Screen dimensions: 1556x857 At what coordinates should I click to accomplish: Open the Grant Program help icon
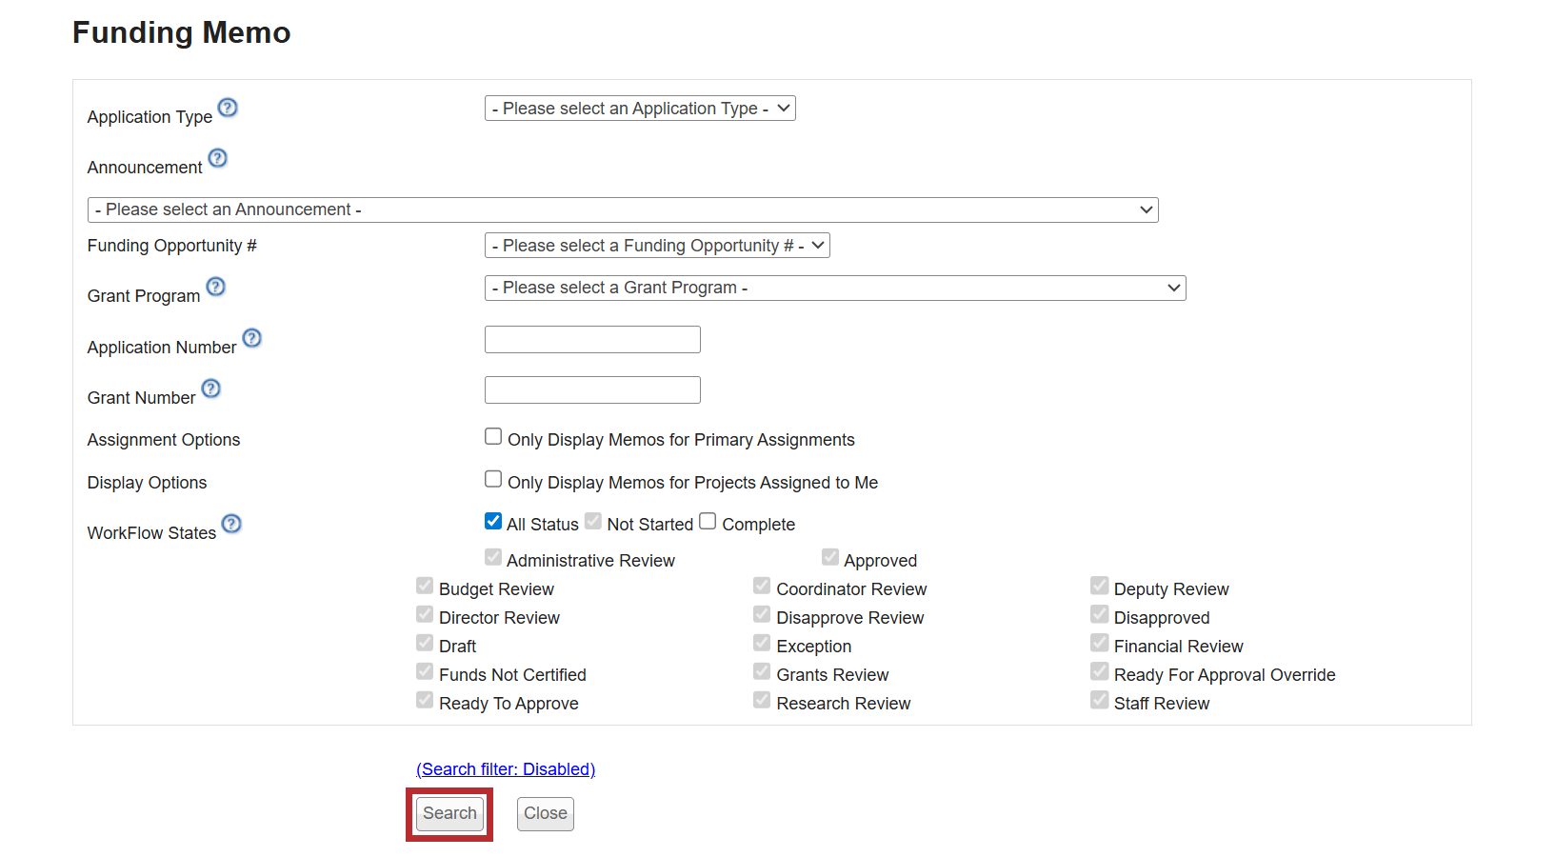(216, 287)
